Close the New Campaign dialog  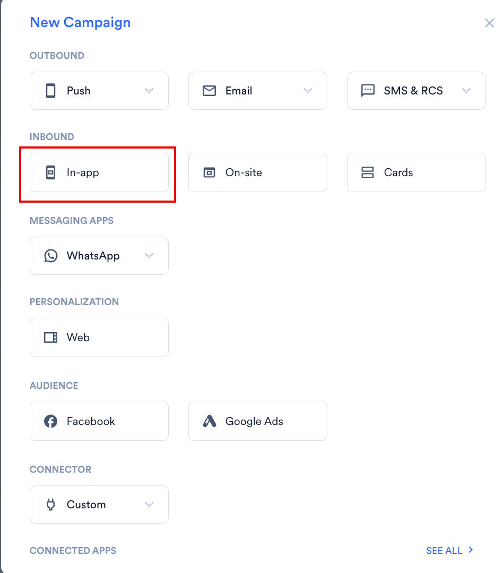click(490, 23)
